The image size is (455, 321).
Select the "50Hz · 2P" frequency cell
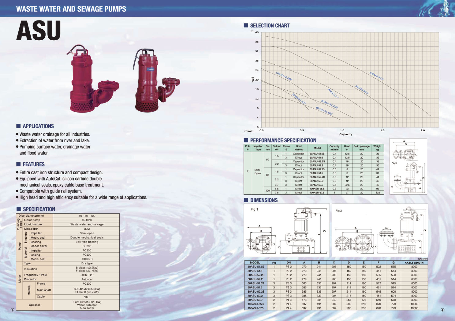(87, 275)
